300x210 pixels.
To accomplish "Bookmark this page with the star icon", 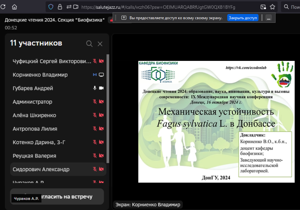I will coord(272,7).
